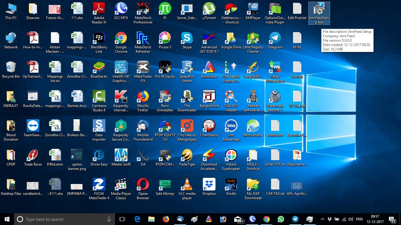
Task: Select the Google Drive desktop icon
Action: click(x=231, y=40)
